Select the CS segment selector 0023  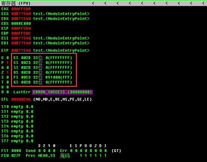point(26,63)
